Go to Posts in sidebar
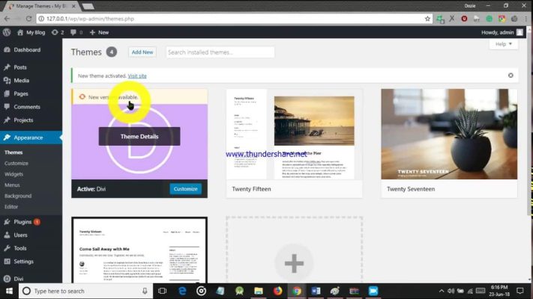 (20, 67)
